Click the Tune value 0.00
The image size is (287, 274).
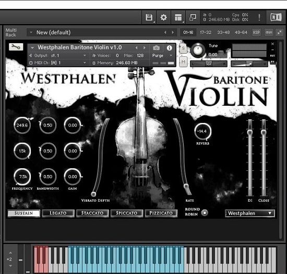[x=213, y=54]
